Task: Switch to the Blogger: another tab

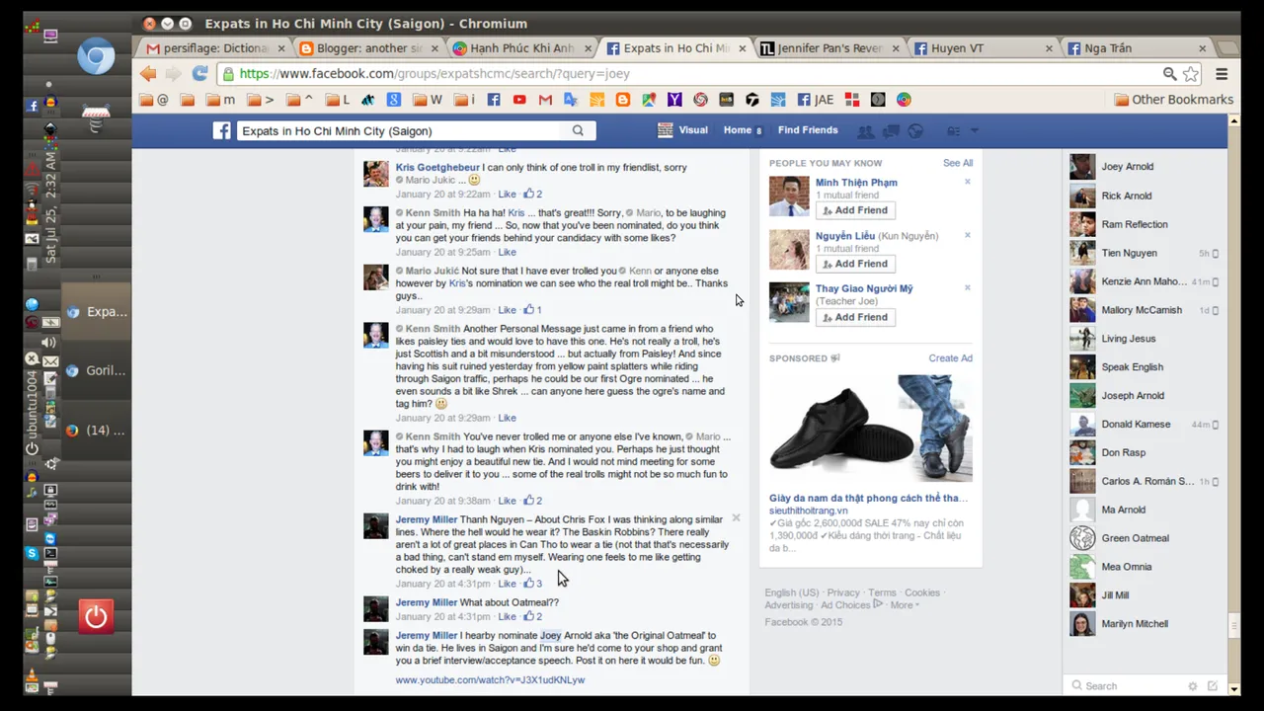Action: click(x=369, y=48)
